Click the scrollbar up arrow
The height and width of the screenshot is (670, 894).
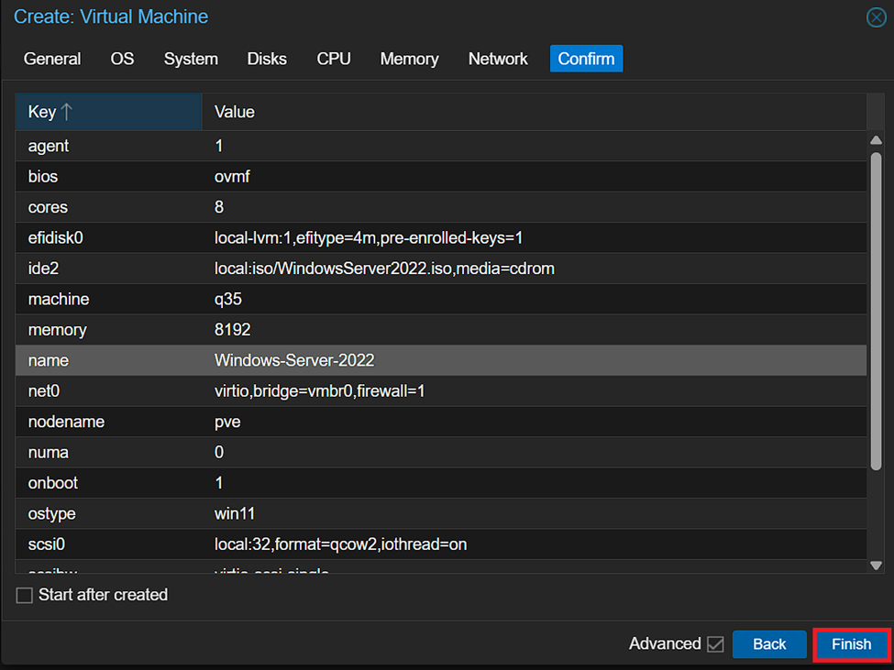(x=876, y=140)
